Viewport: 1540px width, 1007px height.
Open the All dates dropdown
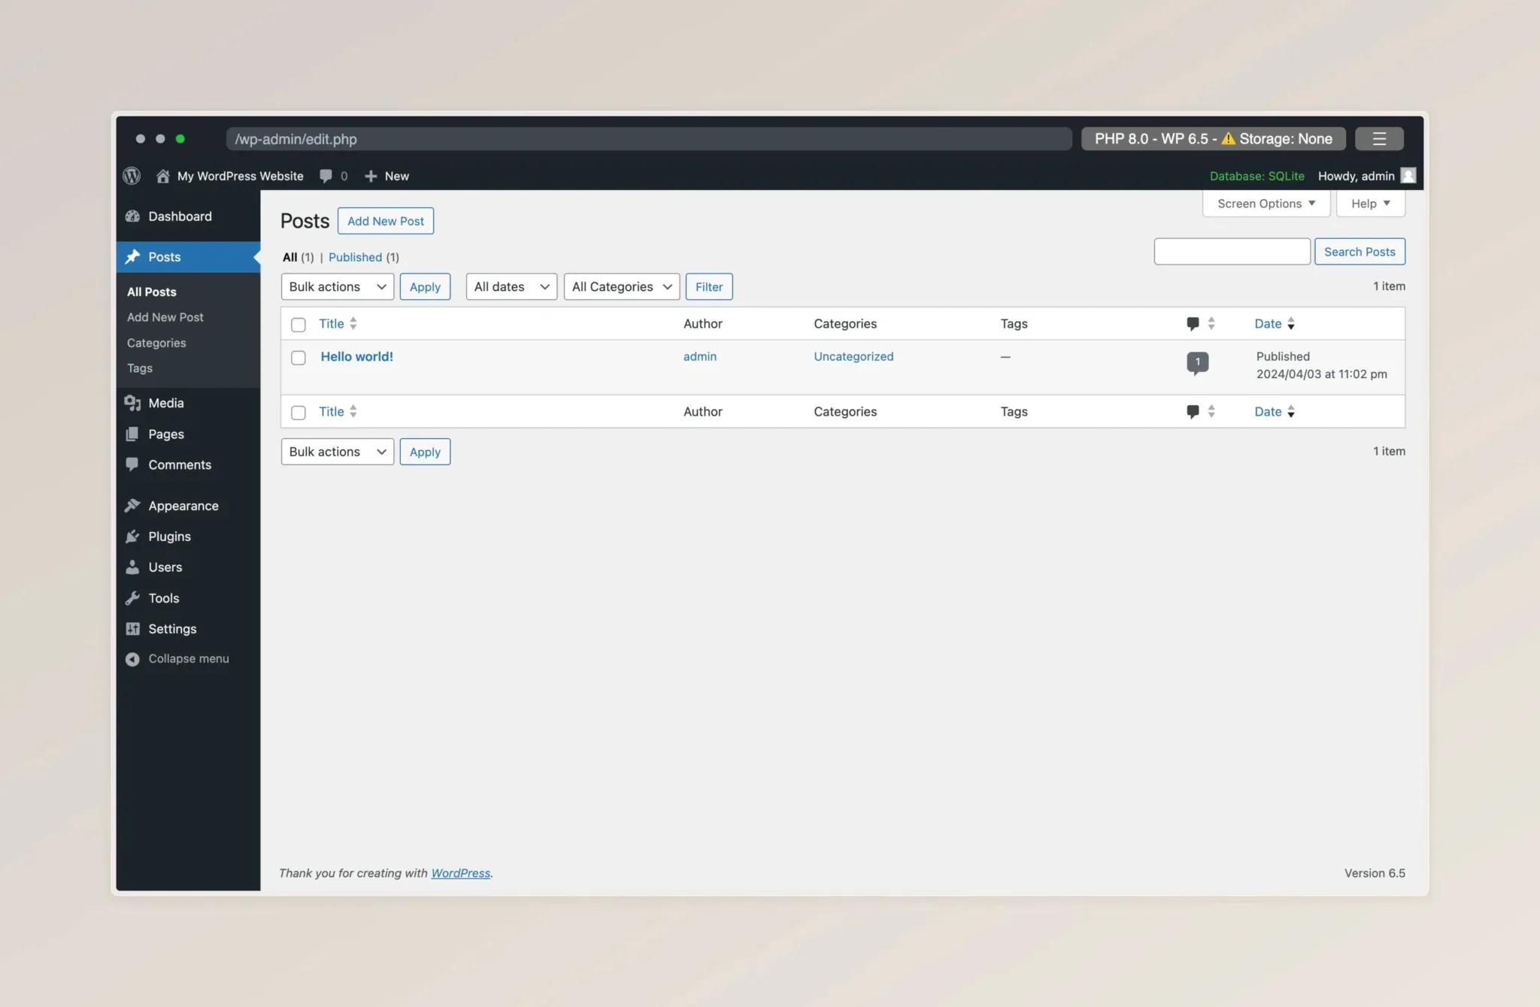tap(511, 286)
